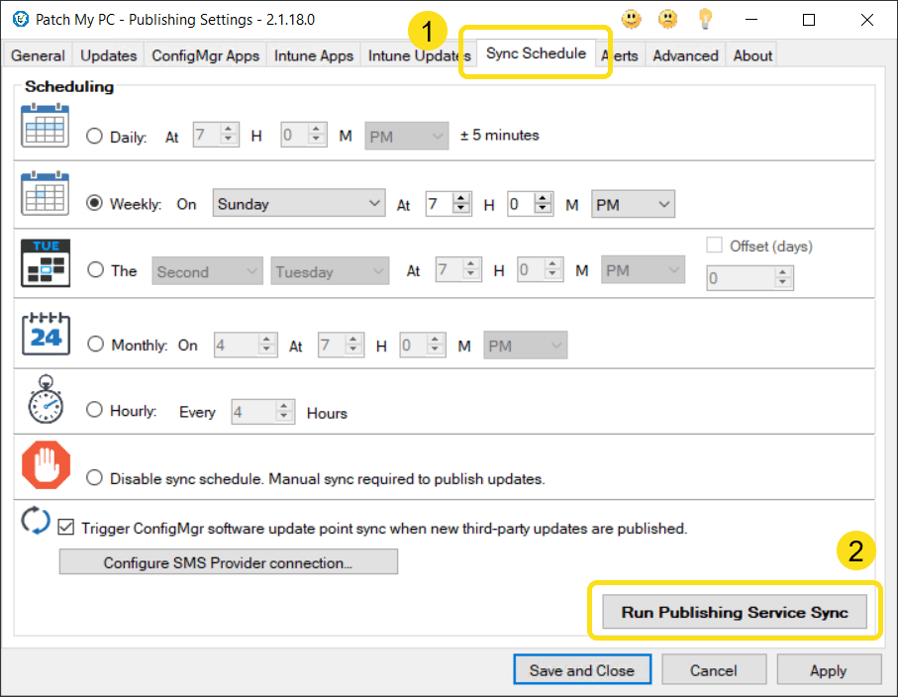Minimize the Publishing Settings window
Image resolution: width=898 pixels, height=697 pixels.
[751, 20]
